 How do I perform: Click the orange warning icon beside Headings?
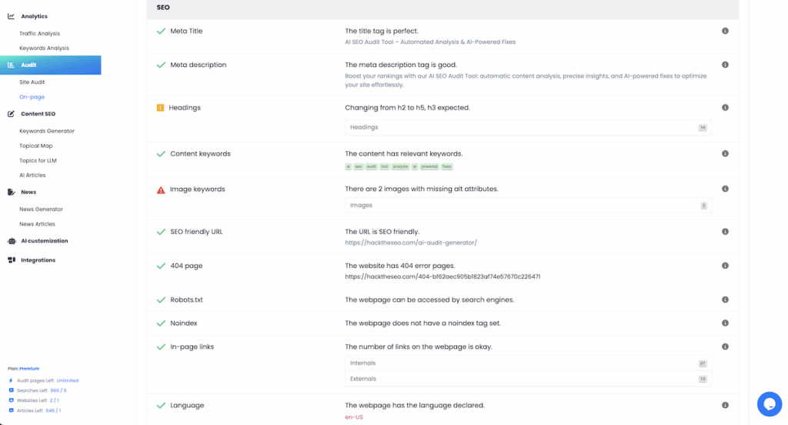160,108
